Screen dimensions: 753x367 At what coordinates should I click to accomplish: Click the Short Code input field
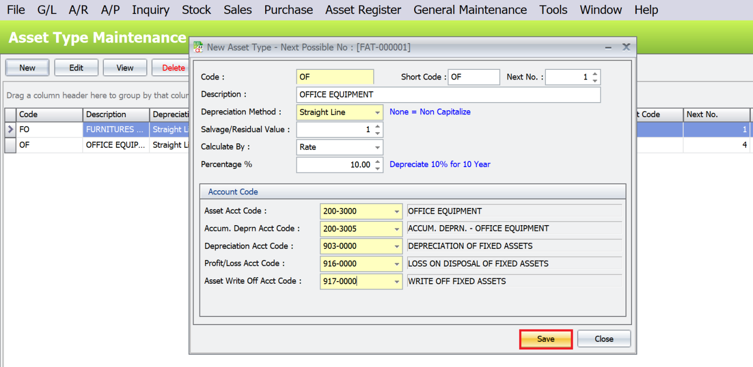(474, 77)
